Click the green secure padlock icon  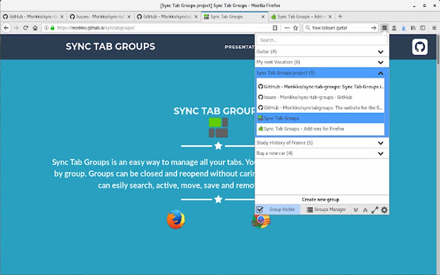click(x=53, y=28)
